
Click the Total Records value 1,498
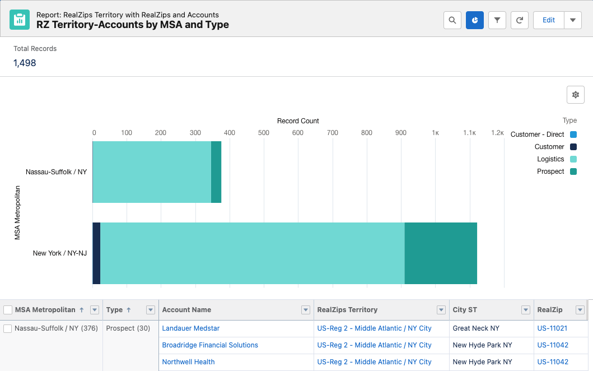25,63
